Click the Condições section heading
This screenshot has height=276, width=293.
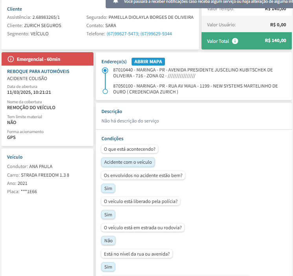112,139
